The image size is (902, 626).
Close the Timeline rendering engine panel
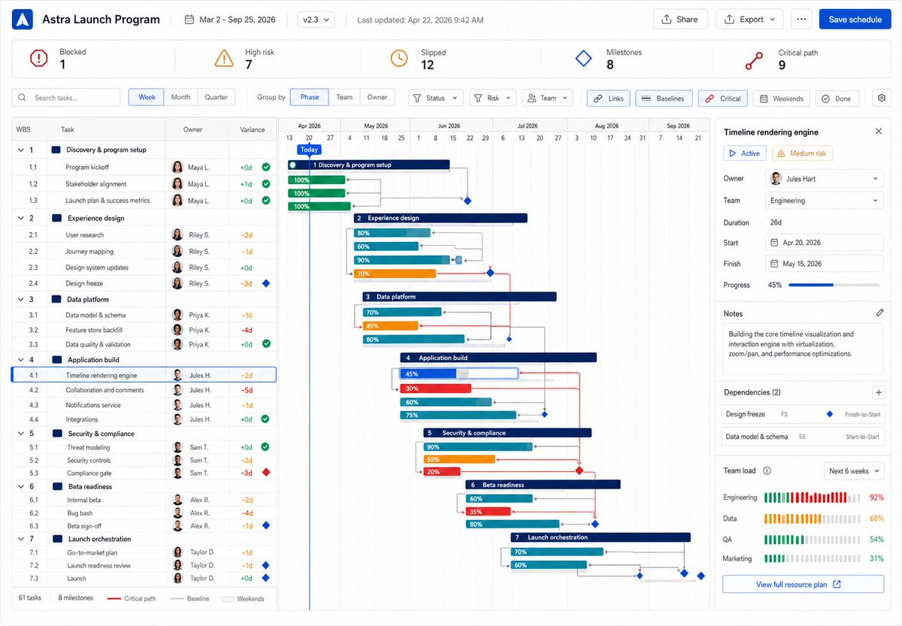coord(879,132)
